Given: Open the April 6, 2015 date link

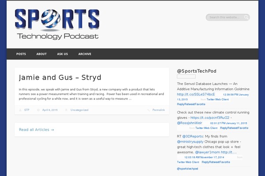Looking at the screenshot, I should 50,110.
